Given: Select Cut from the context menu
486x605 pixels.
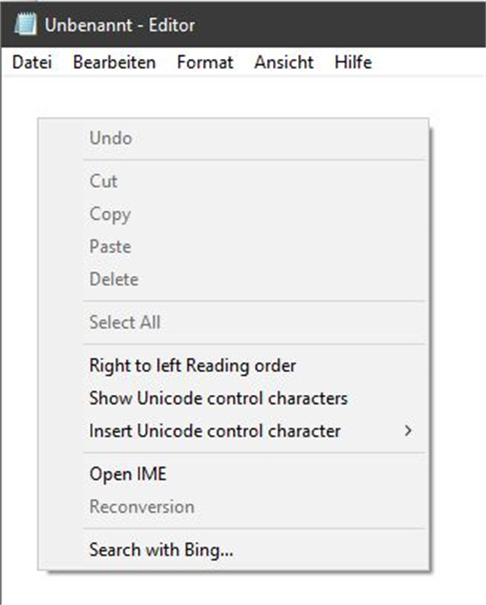Looking at the screenshot, I should click(x=233, y=181).
